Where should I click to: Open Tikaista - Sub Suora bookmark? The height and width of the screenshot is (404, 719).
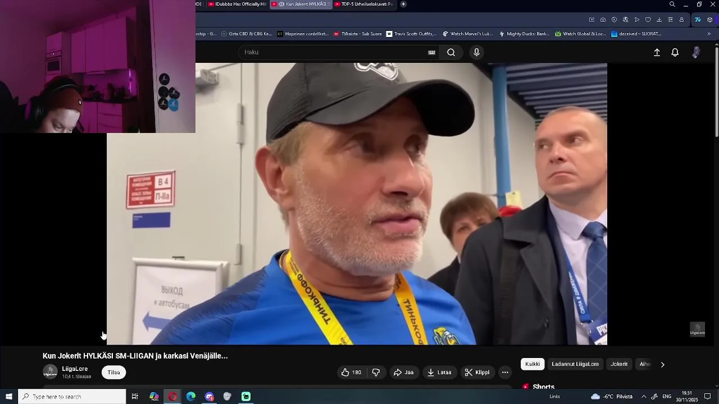[x=357, y=34]
